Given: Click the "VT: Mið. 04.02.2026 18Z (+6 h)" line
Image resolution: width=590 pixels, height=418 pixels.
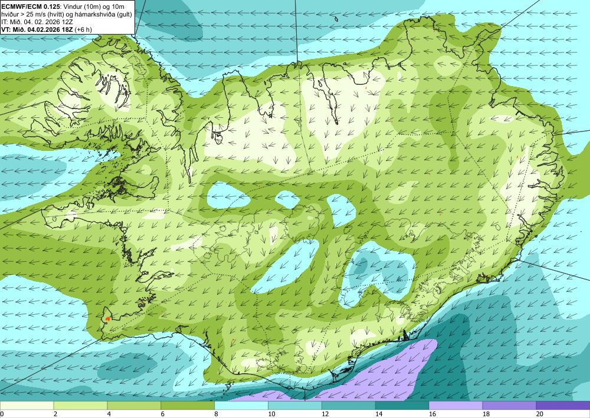Looking at the screenshot, I should coord(46,29).
